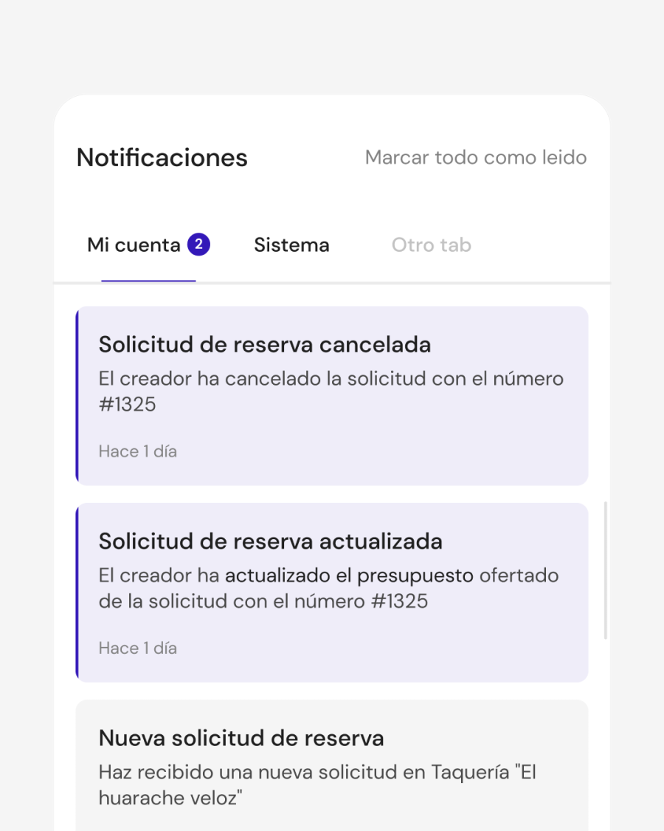
Task: Open the "Solicitud de reserva actualizada" notification title
Action: 271,541
